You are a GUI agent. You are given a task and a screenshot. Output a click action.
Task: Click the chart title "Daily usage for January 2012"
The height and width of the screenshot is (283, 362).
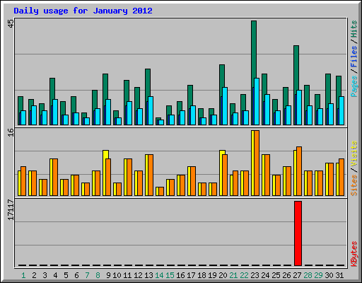[x=83, y=11]
